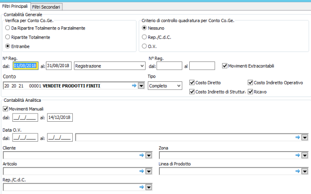The width and height of the screenshot is (311, 194).
Task: Select Da Ripartire Totalmente o Parzialmente option
Action: (x=8, y=28)
